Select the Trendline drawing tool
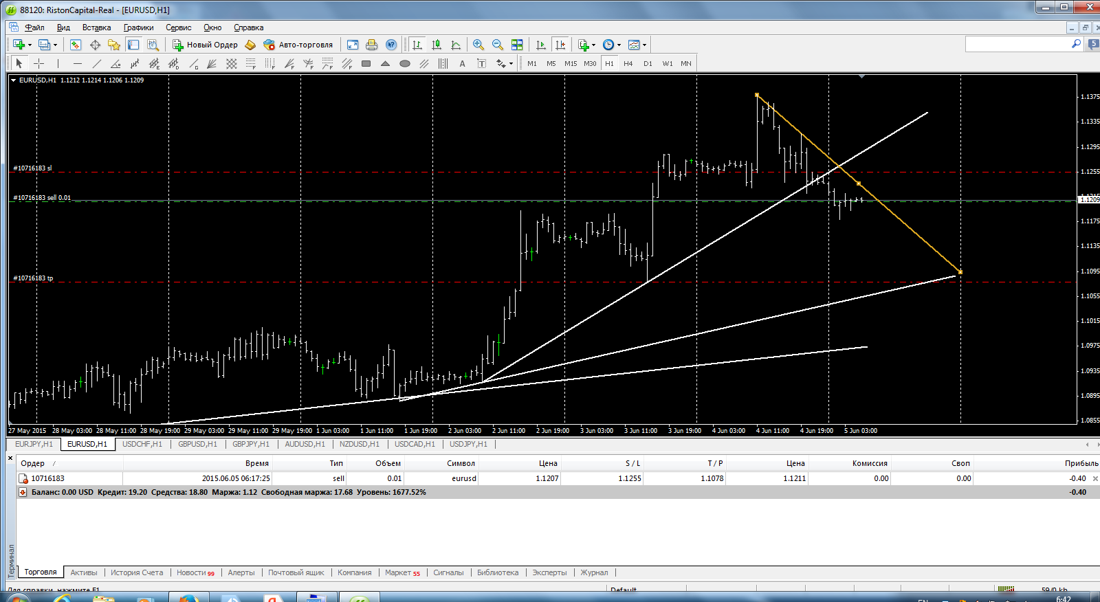 [97, 63]
